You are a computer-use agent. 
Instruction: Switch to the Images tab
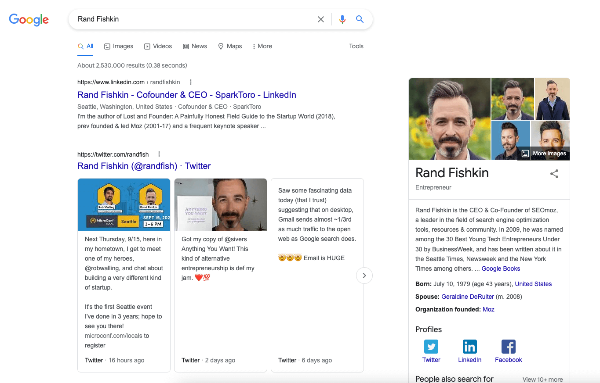[x=119, y=46]
